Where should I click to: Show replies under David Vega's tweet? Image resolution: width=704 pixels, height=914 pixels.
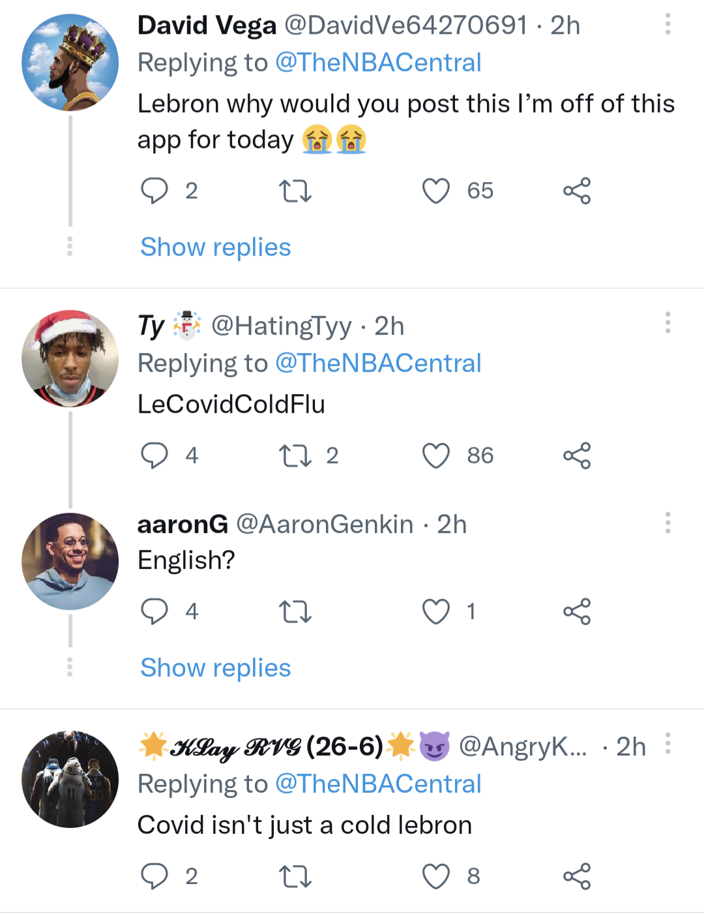click(216, 247)
